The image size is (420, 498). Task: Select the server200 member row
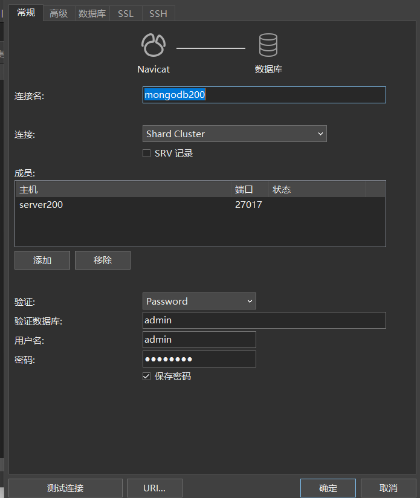click(200, 205)
